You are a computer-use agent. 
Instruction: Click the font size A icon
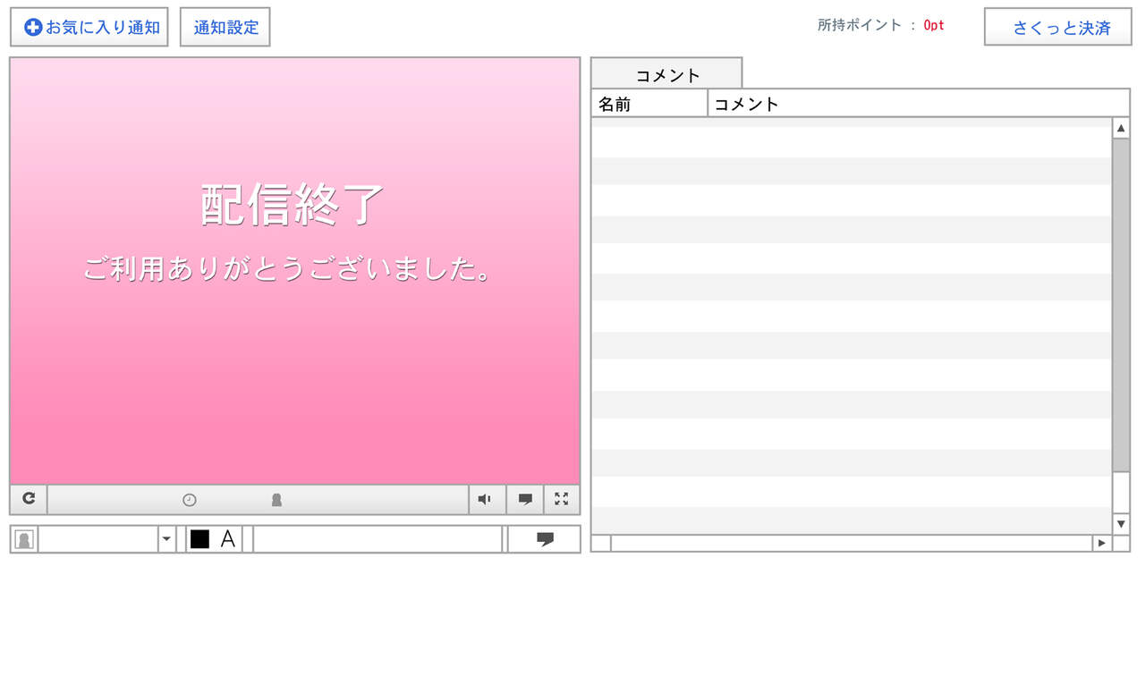pos(228,539)
